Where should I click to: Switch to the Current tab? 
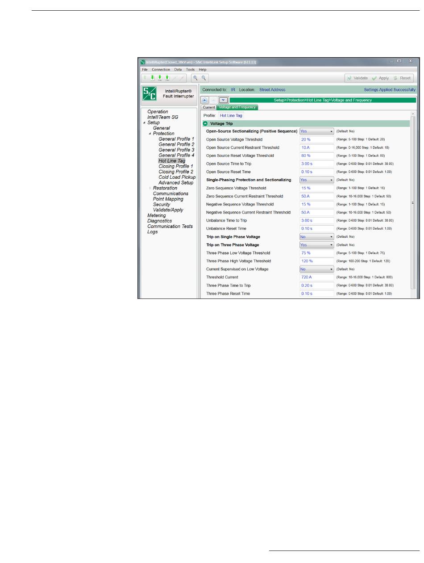coord(209,107)
